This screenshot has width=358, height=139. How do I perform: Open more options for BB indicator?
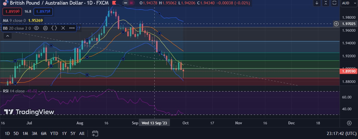(x=72, y=28)
